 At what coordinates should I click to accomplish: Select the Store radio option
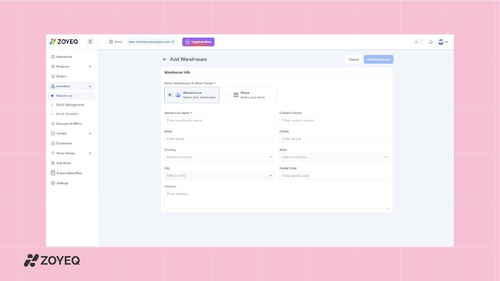pyautogui.click(x=228, y=95)
